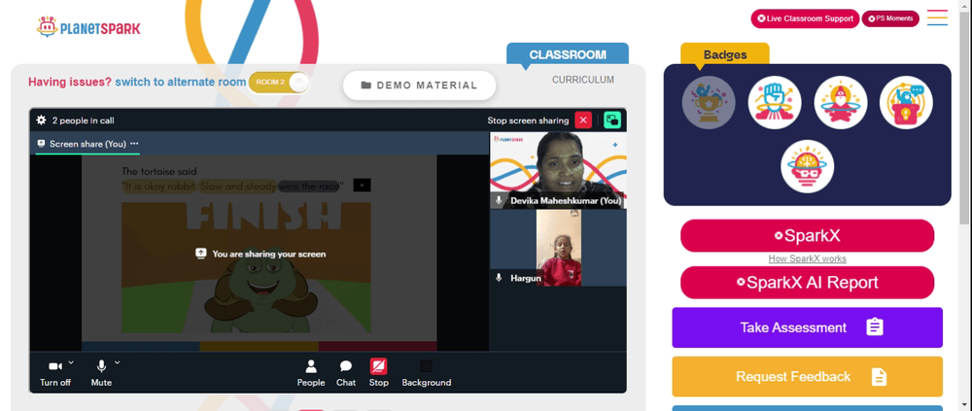Click Hargun's microphone status icon
Screen dimensions: 972x411
499,278
